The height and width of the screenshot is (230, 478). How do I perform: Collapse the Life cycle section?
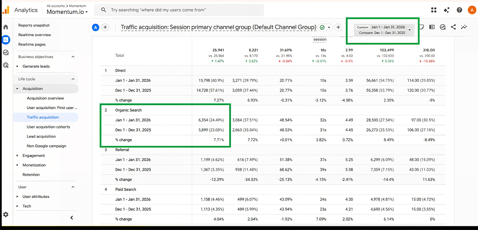coord(73,79)
